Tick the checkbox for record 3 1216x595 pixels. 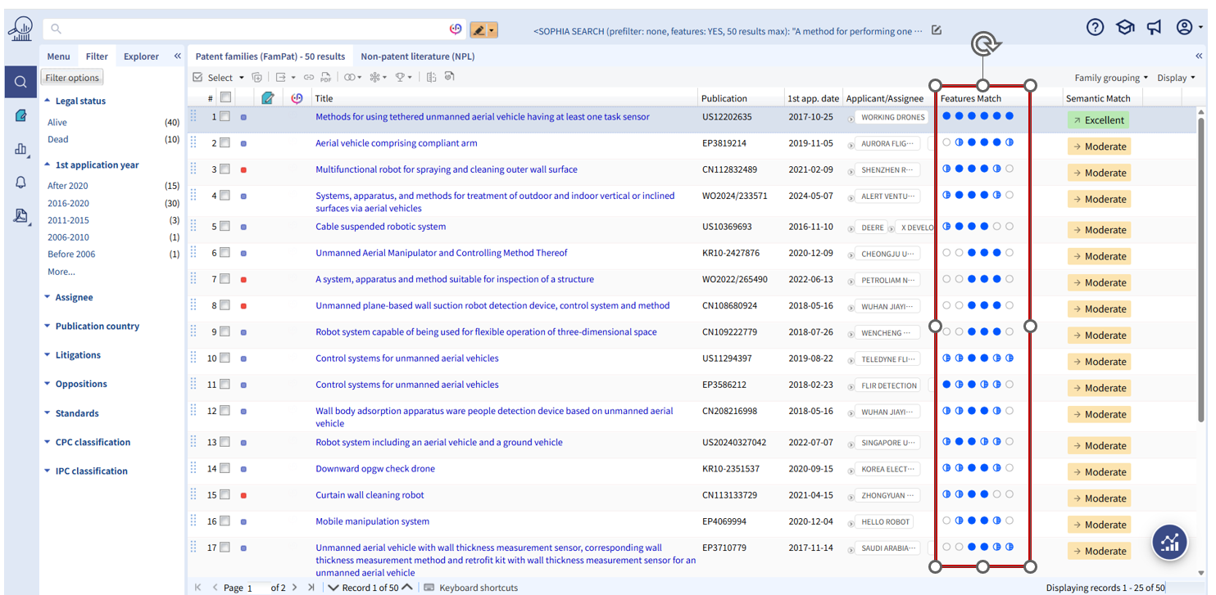(225, 170)
